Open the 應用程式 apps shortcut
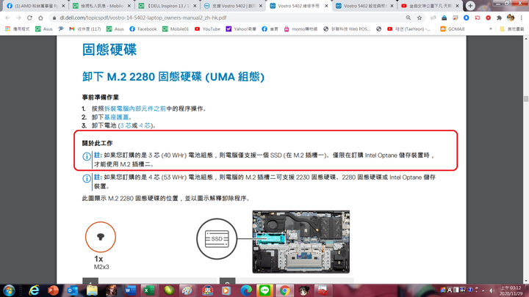 click(18, 29)
